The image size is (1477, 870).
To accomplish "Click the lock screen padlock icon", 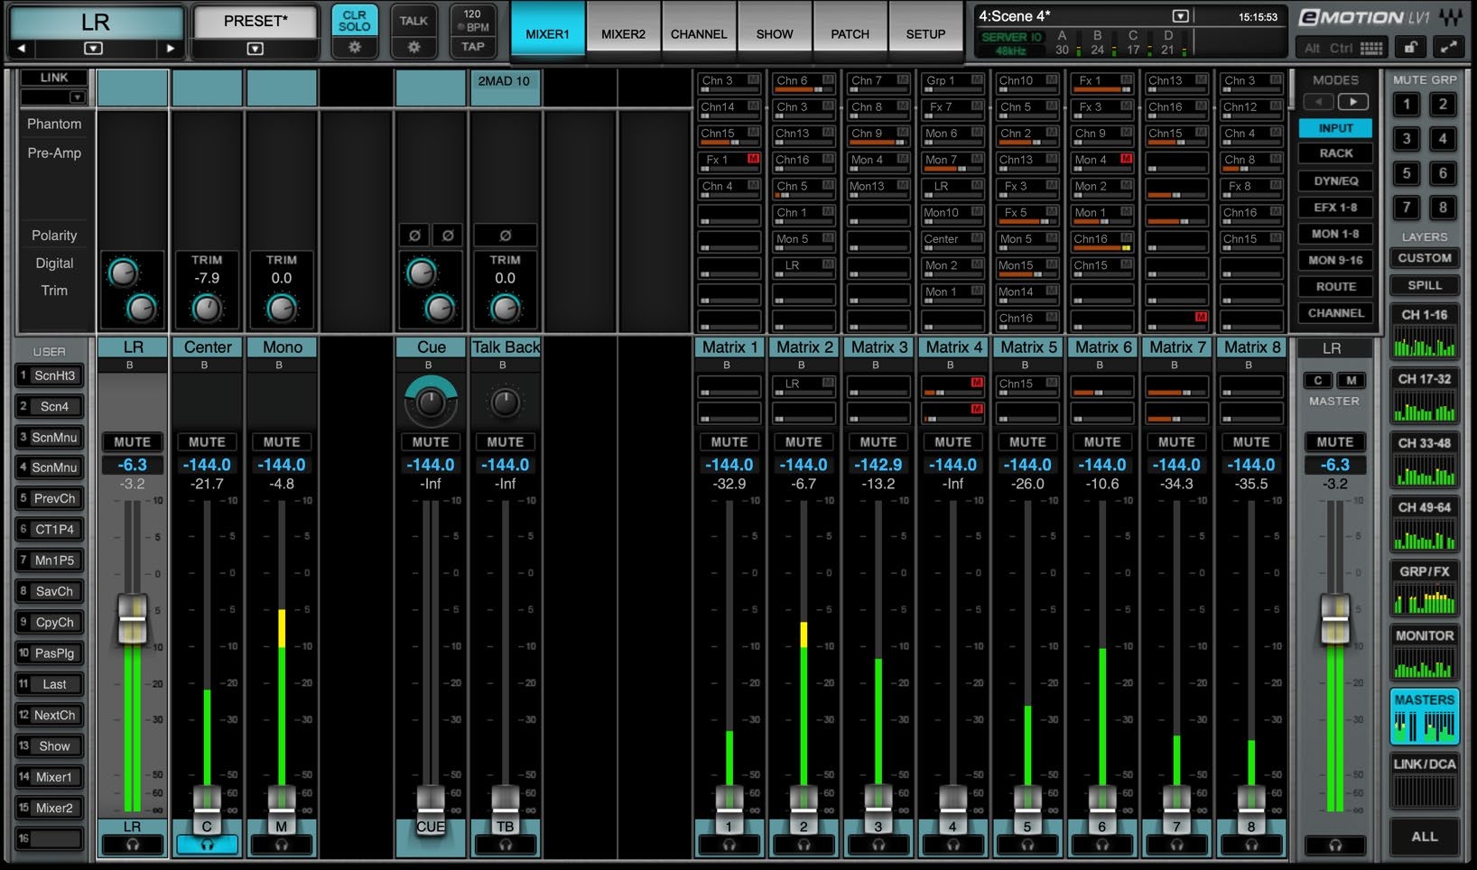I will tap(1410, 48).
